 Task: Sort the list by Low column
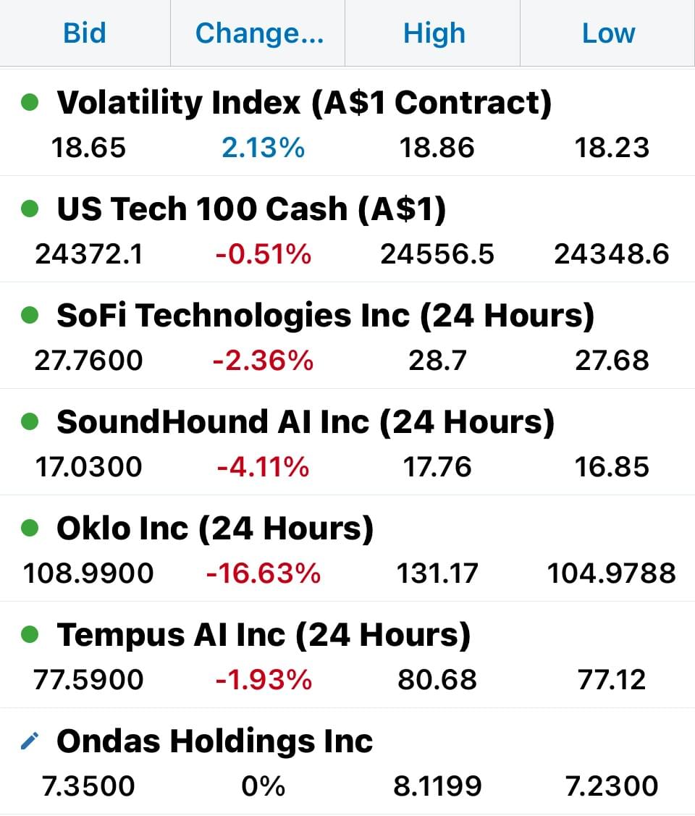pos(607,33)
